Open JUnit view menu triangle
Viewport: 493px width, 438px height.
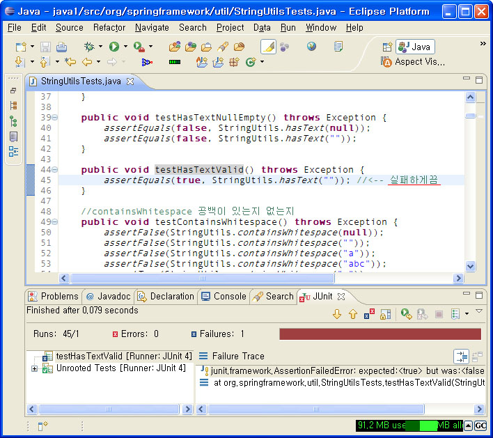[479, 311]
